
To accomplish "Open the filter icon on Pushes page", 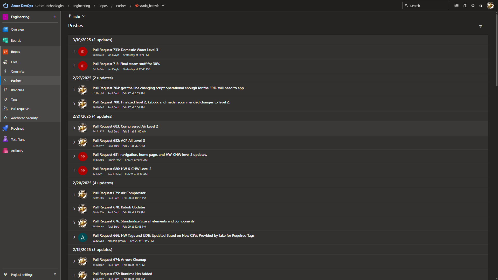I will point(481,26).
